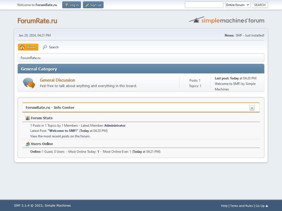Click the ForumRate.ru breadcrumb link
Viewport: 282px width, 211px height.
(x=31, y=58)
